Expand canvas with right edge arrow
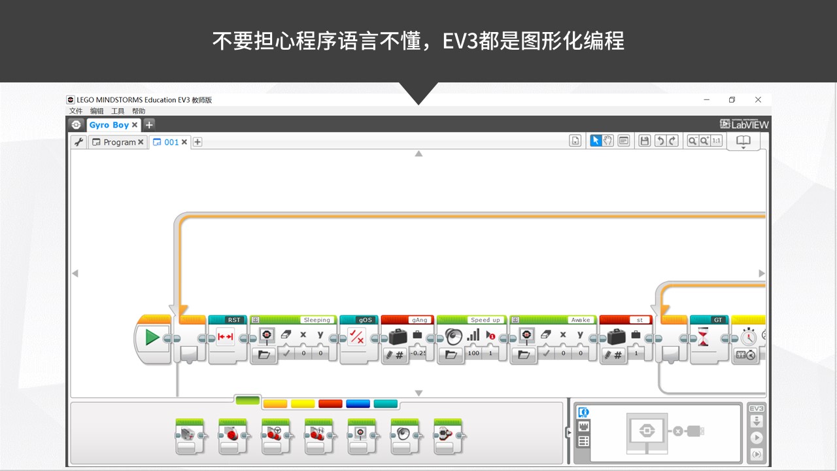Image resolution: width=837 pixels, height=471 pixels. pyautogui.click(x=761, y=273)
